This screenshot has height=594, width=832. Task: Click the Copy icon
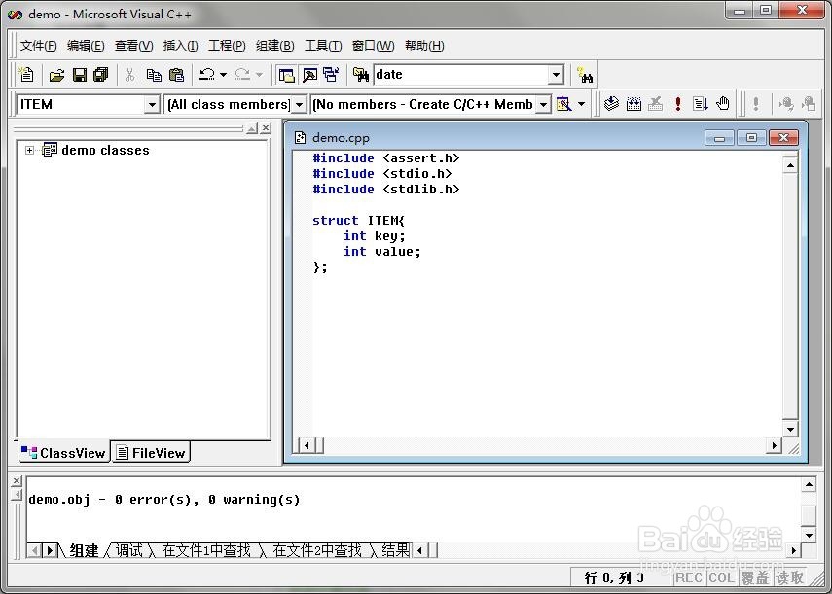(x=154, y=75)
